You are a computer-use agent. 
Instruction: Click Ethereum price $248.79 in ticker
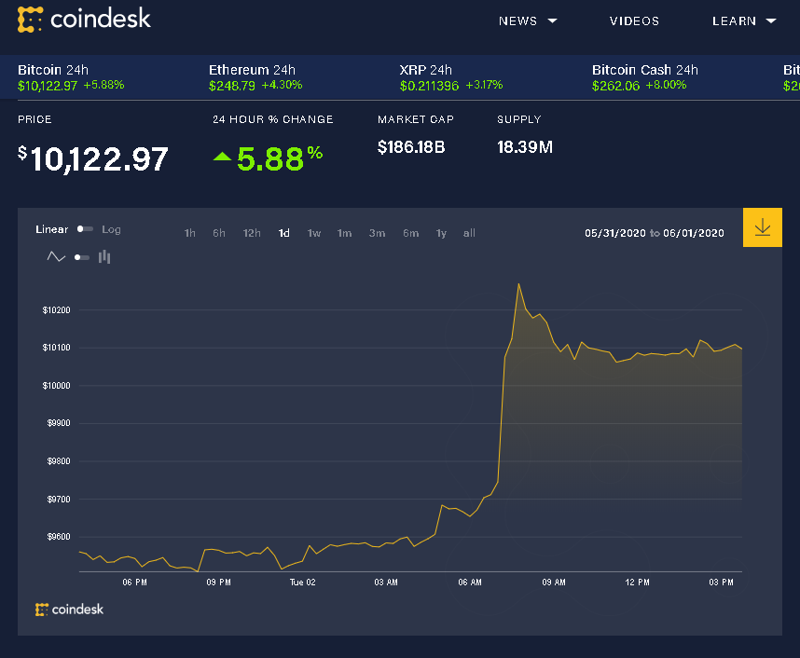click(232, 86)
